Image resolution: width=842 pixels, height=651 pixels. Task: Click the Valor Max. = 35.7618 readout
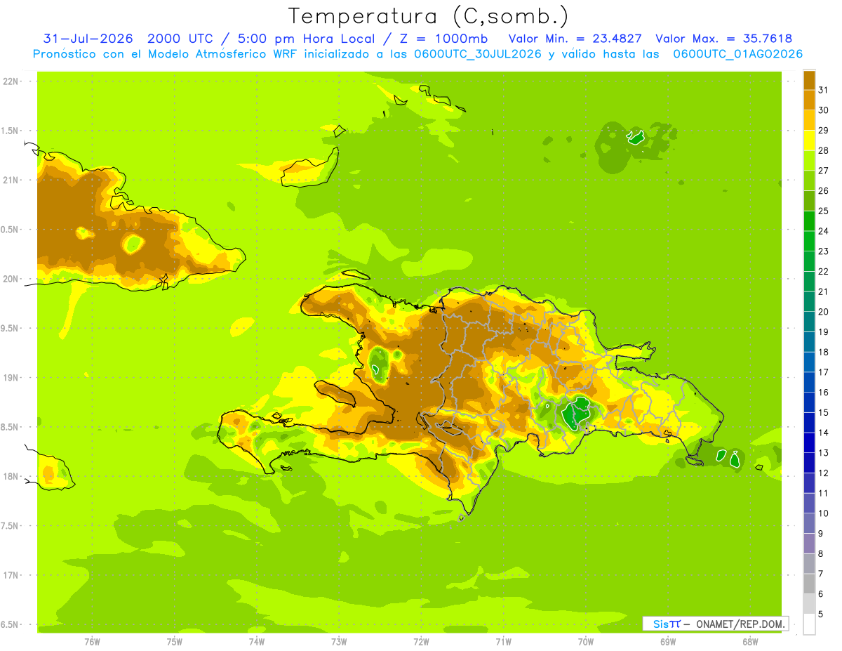(723, 39)
